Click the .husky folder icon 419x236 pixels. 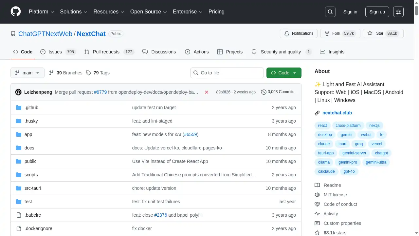19,121
